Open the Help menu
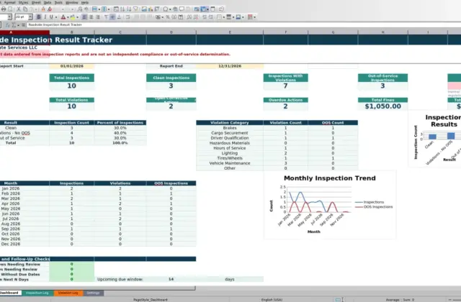461x302 pixels. click(x=85, y=3)
